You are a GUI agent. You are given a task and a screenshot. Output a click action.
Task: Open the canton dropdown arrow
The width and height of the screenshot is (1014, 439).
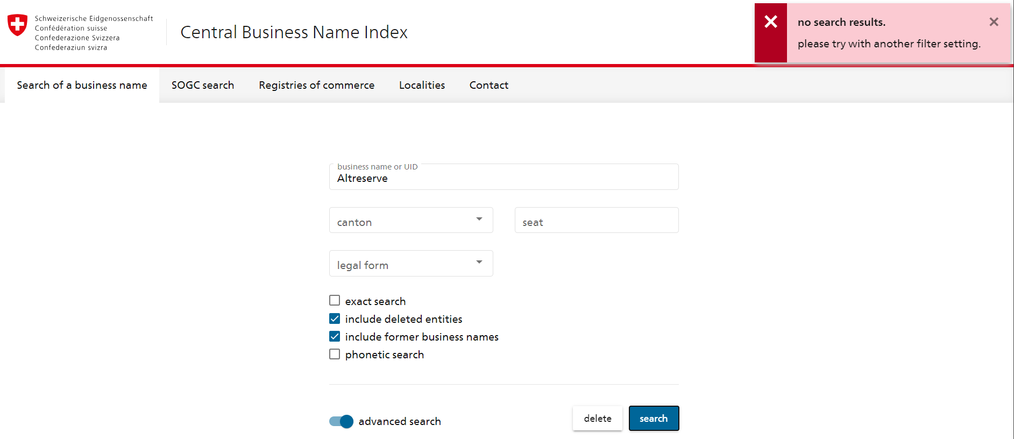(479, 219)
